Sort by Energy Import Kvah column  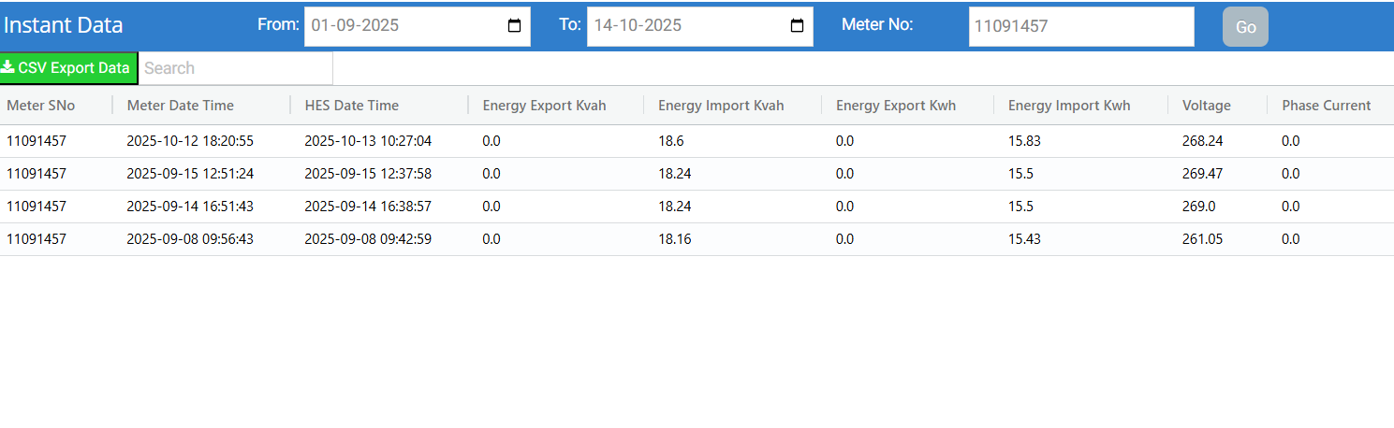tap(721, 106)
